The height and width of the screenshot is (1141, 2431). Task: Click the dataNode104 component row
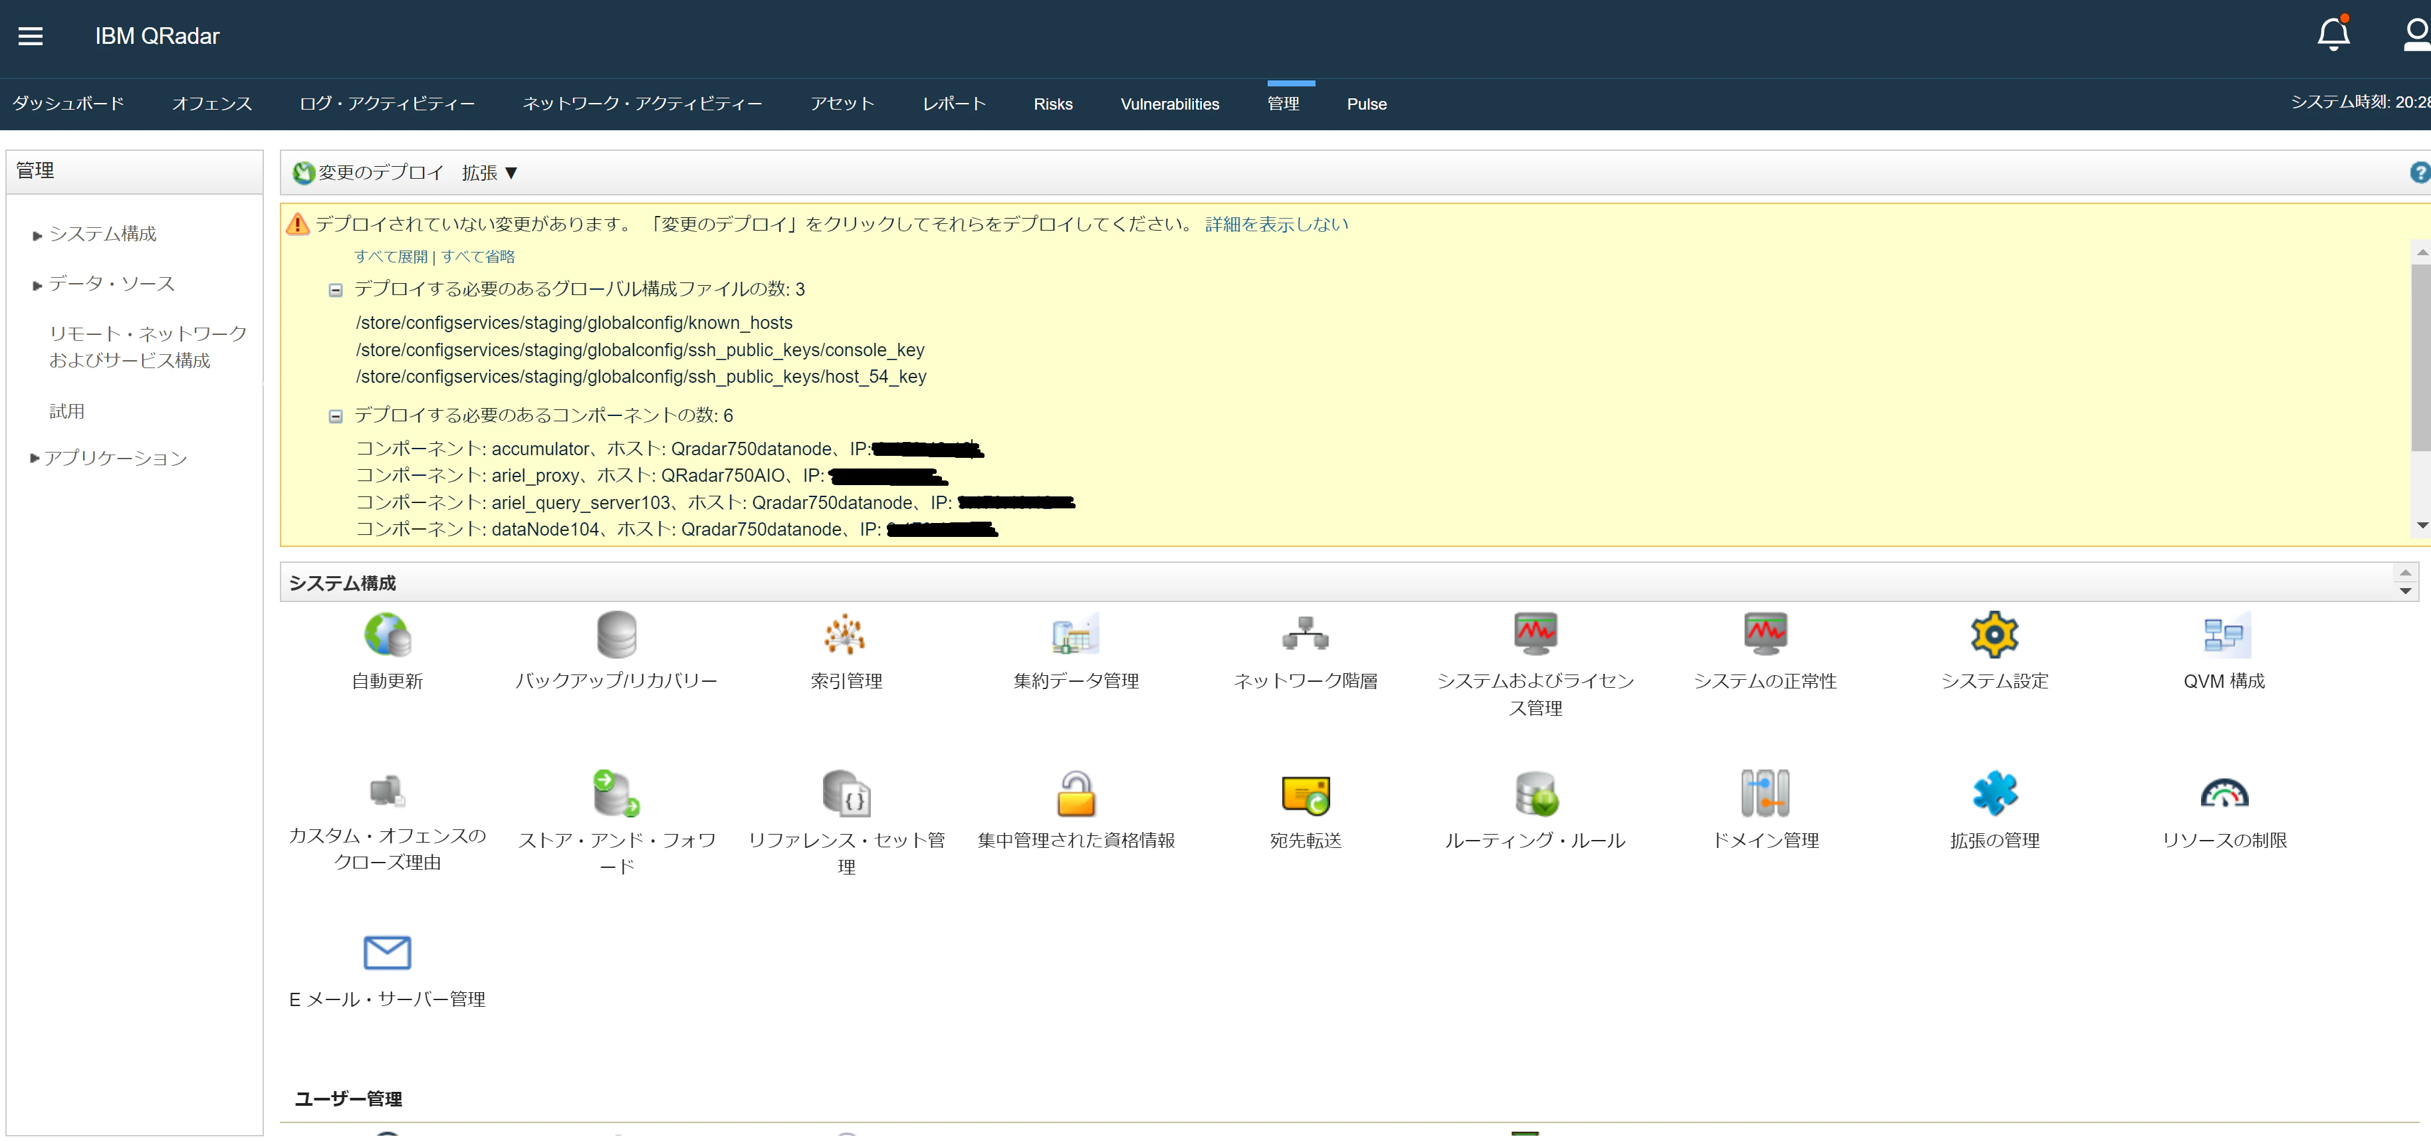coord(677,530)
